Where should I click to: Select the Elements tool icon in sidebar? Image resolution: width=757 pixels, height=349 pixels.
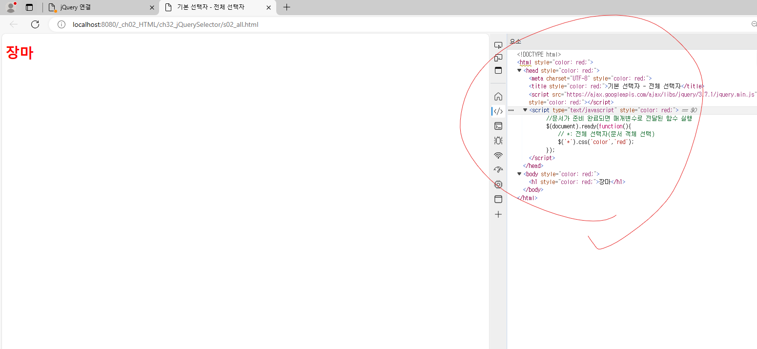click(x=498, y=111)
